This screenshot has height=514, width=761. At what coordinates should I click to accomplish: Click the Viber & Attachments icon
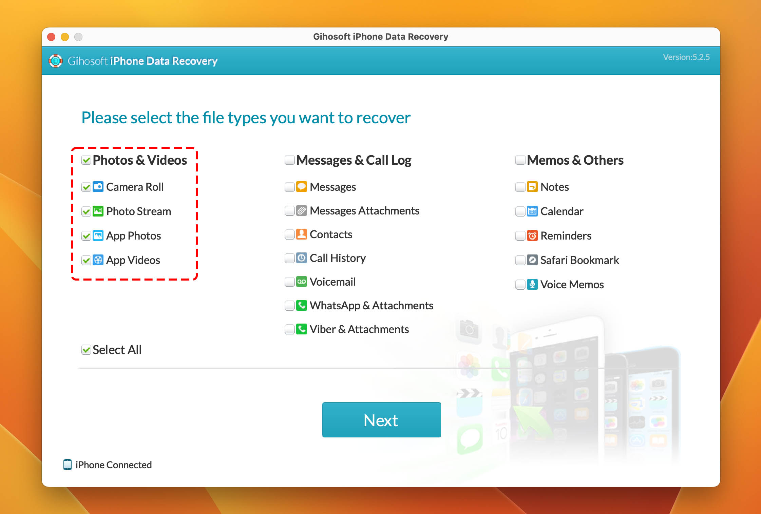302,329
